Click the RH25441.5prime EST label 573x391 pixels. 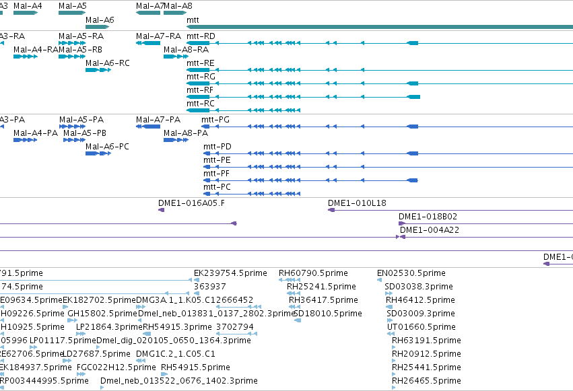426,368
